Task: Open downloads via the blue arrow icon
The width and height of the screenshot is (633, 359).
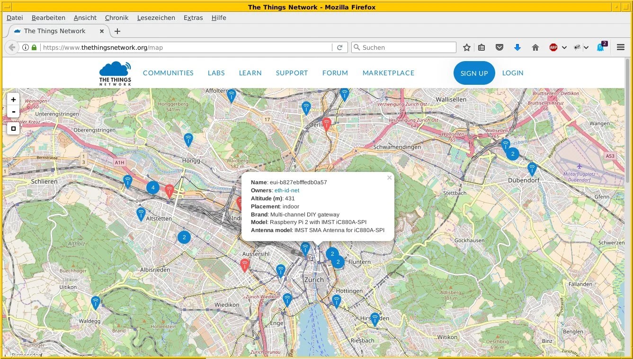Action: point(517,47)
